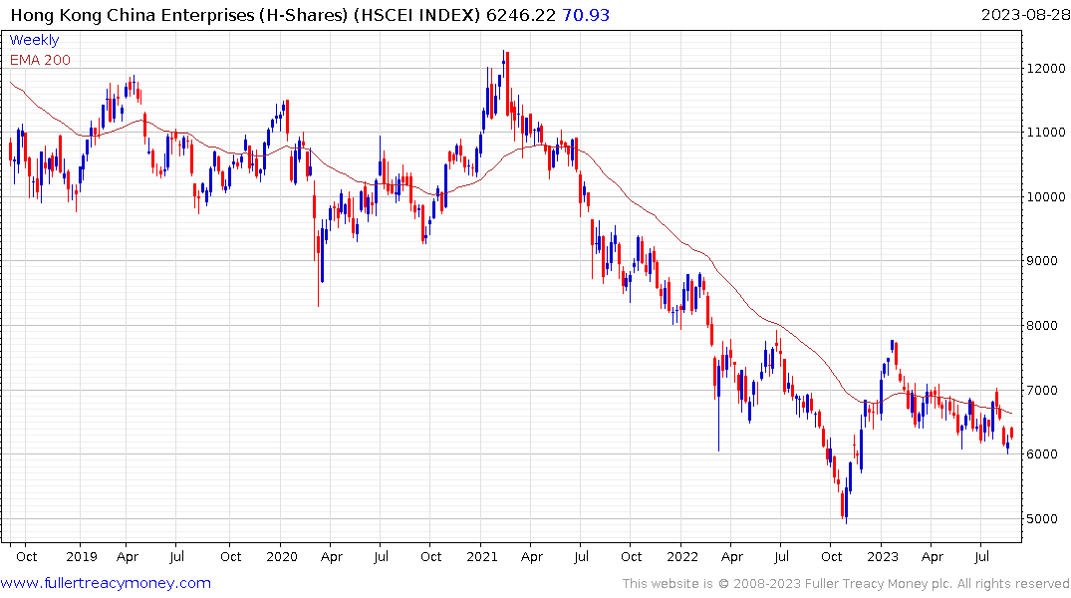Screen dimensions: 1071x598
Task: Select the chart title 'Hong Kong China Enterprises (H-Shares)'
Action: coord(179,15)
